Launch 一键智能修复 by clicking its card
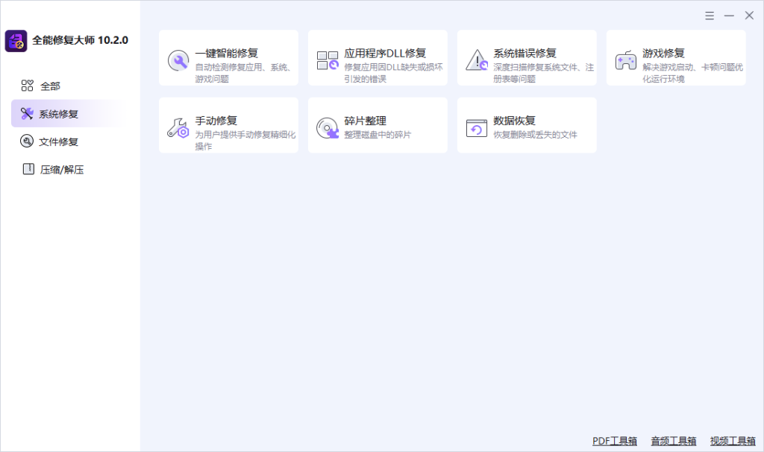This screenshot has height=452, width=764. pos(228,58)
